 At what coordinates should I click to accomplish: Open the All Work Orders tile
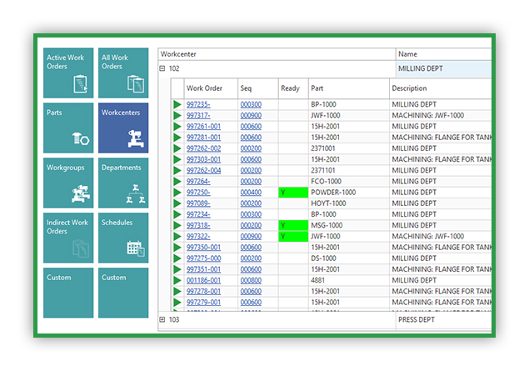click(123, 73)
